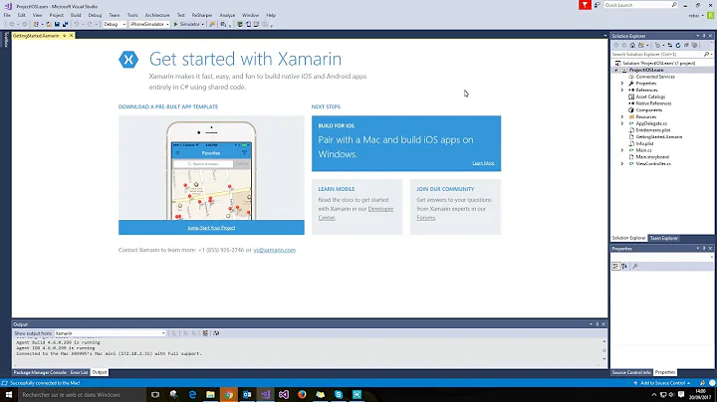
Task: Click the vs@xamarin.com email link
Action: click(x=275, y=250)
